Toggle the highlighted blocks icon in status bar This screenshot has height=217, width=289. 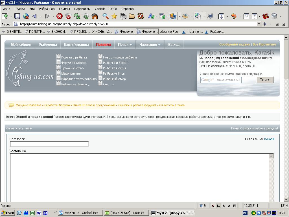[218, 206]
